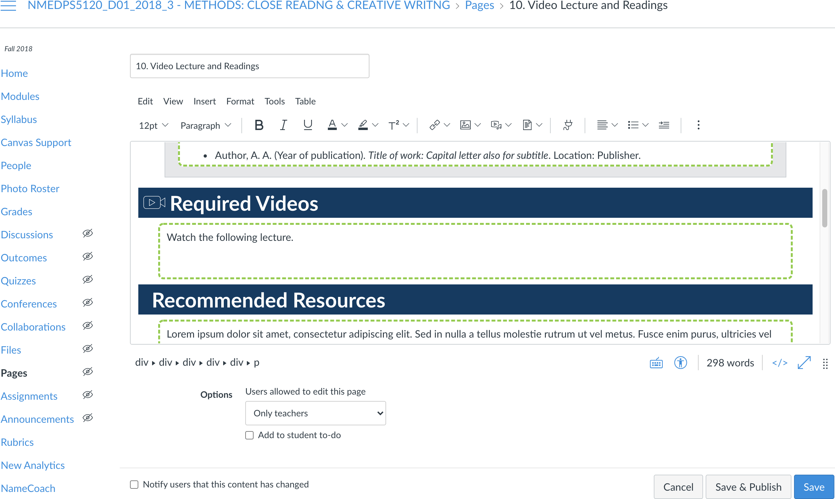Apply background highlight color
This screenshot has height=499, width=835.
(363, 125)
